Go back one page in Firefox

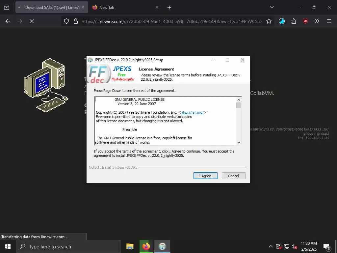coord(8,21)
